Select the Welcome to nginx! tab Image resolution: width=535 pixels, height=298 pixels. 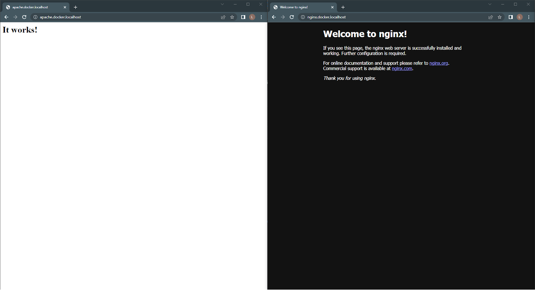click(304, 7)
